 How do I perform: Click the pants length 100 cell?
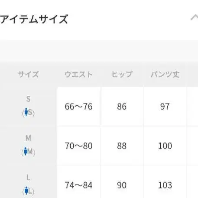[x=165, y=146]
